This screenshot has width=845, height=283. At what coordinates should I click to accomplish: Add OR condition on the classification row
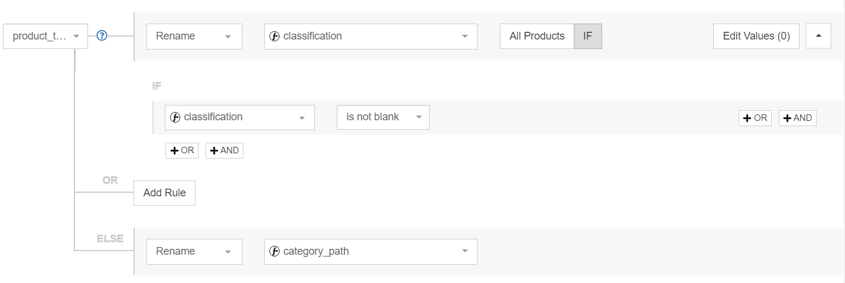pyautogui.click(x=755, y=118)
